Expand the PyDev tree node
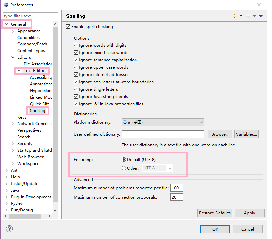 6,203
